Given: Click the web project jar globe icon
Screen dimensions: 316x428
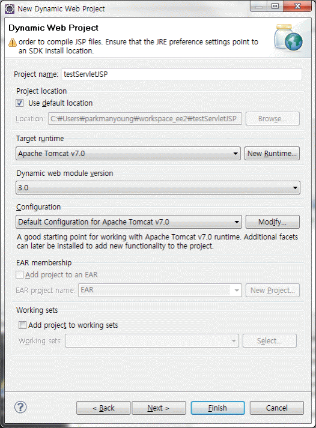Looking at the screenshot, I should [288, 38].
